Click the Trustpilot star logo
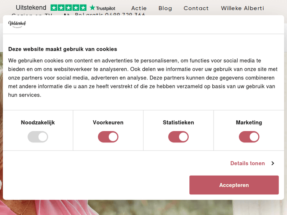 point(102,8)
